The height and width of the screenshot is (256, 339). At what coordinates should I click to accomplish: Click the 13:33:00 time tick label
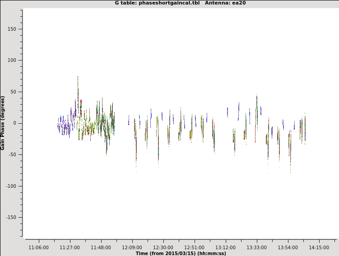[x=256, y=247]
